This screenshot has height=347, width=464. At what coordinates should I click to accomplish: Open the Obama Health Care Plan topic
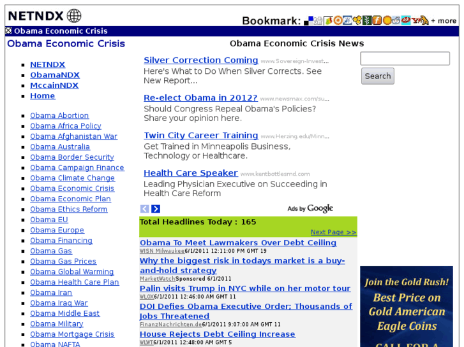coord(75,282)
